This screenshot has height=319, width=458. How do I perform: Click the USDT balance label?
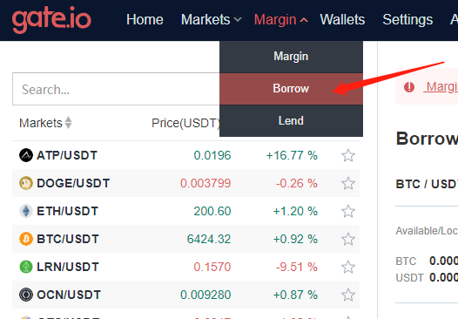409,277
